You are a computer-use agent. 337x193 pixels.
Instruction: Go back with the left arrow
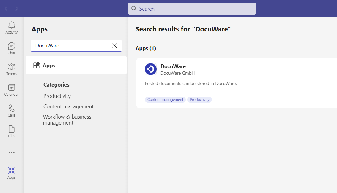[6, 9]
